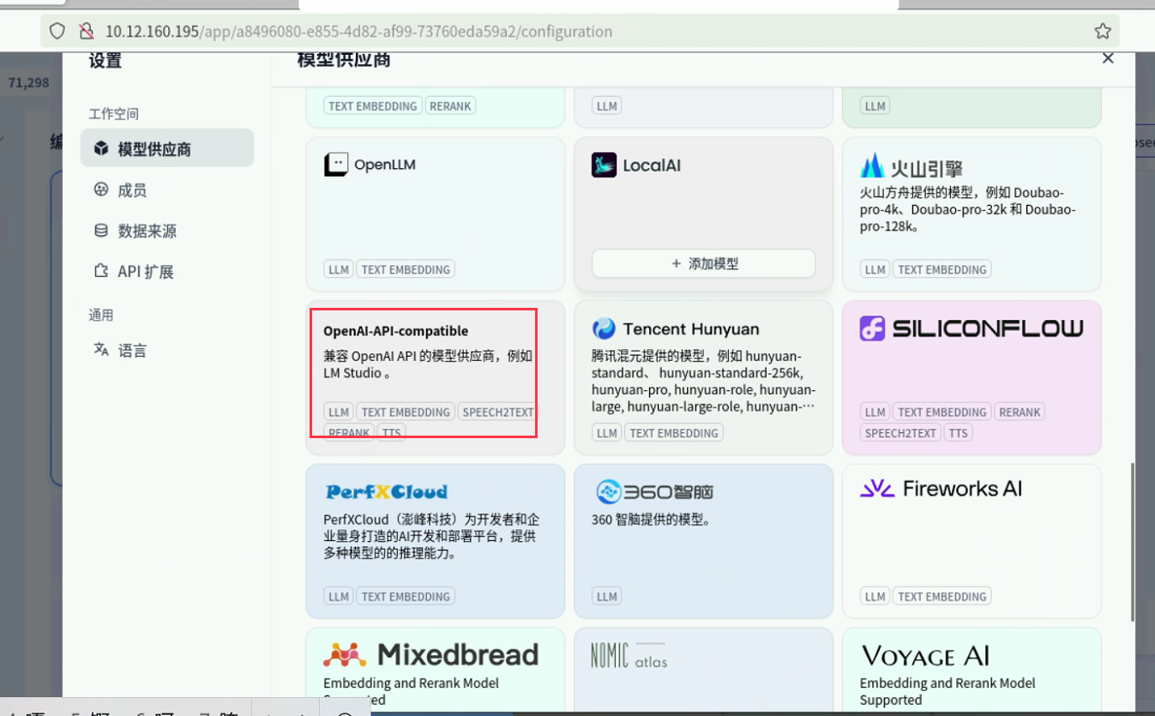1155x716 pixels.
Task: Click the LLM tag on 360智脑 card
Action: [607, 596]
